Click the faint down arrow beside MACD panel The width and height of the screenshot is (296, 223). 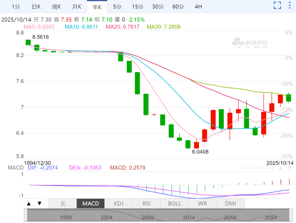coord(290,168)
